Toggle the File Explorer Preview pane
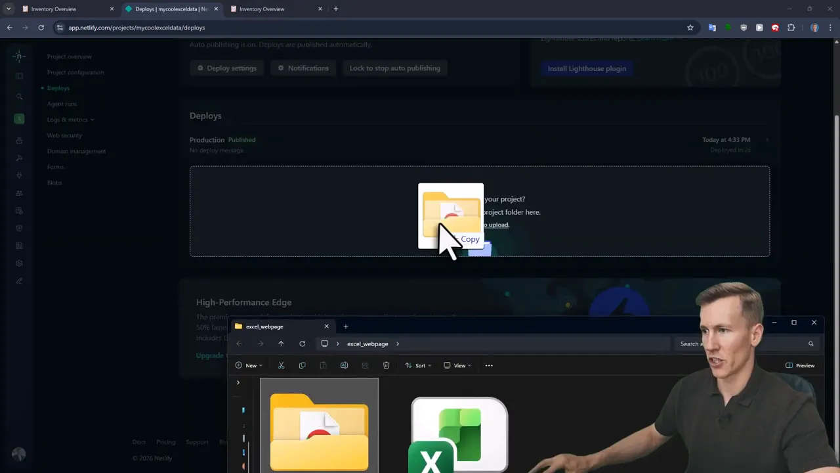This screenshot has height=473, width=840. click(x=800, y=365)
